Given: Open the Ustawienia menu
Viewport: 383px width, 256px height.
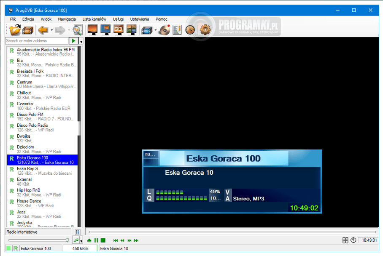Looking at the screenshot, I should coord(140,19).
